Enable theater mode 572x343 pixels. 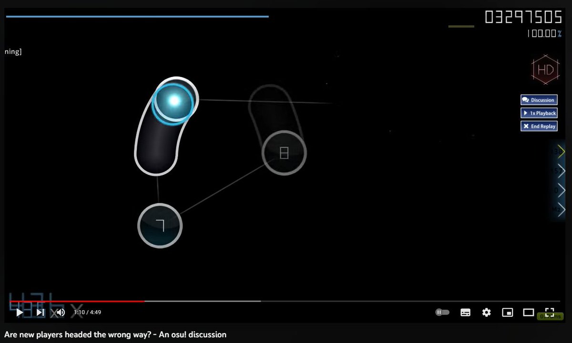529,313
